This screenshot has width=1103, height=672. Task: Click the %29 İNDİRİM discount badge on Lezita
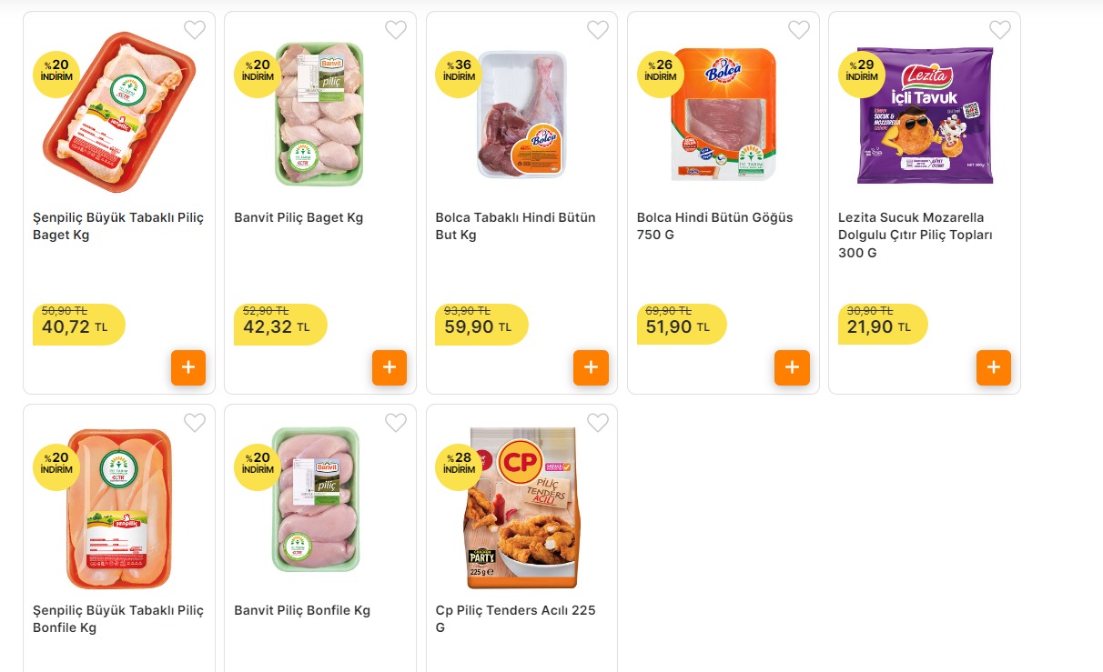pyautogui.click(x=860, y=72)
